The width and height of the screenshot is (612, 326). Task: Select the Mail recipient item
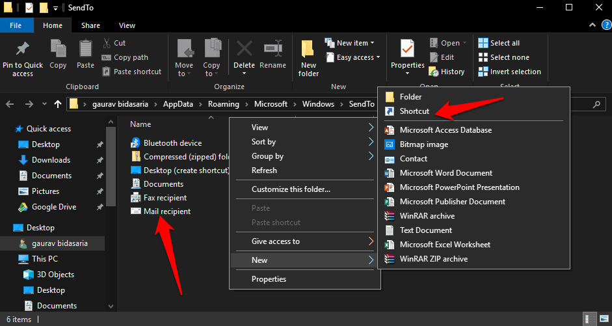point(167,211)
